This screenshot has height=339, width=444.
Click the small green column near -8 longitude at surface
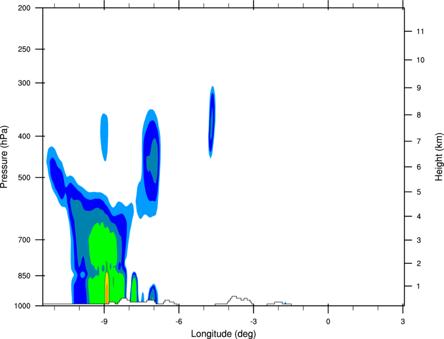[134, 290]
